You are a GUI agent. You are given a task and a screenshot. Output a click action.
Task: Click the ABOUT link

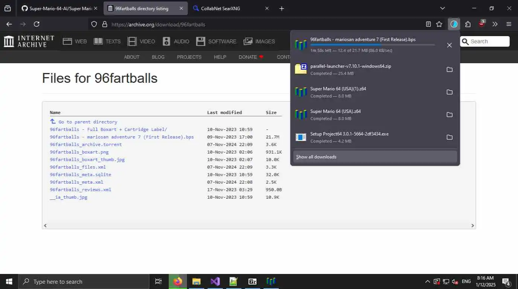pyautogui.click(x=132, y=57)
